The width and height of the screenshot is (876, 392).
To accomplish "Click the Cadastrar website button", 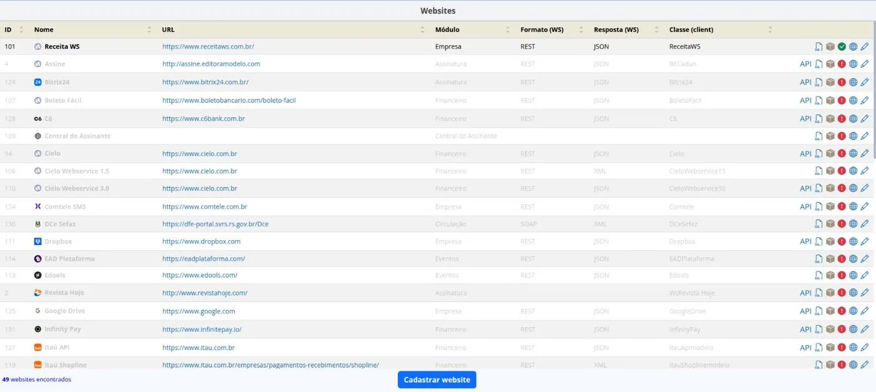I will click(437, 379).
